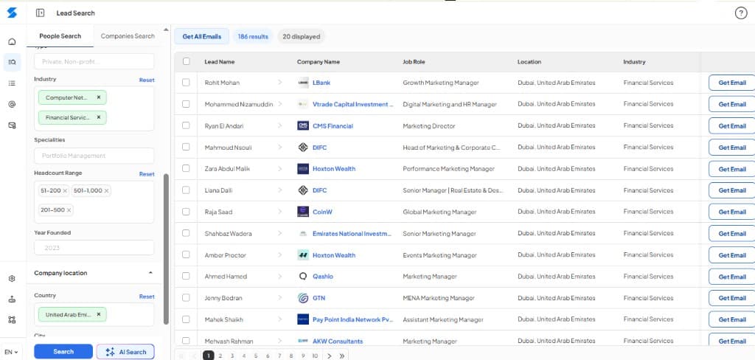Open the settings gear icon in sidebar
The height and width of the screenshot is (360, 755).
(13, 279)
